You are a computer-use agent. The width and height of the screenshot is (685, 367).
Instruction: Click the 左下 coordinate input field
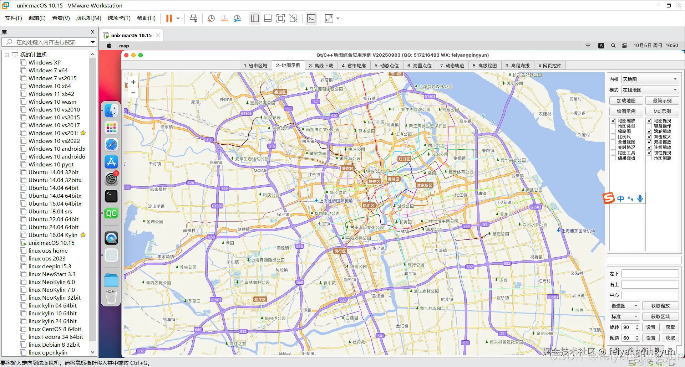click(650, 274)
